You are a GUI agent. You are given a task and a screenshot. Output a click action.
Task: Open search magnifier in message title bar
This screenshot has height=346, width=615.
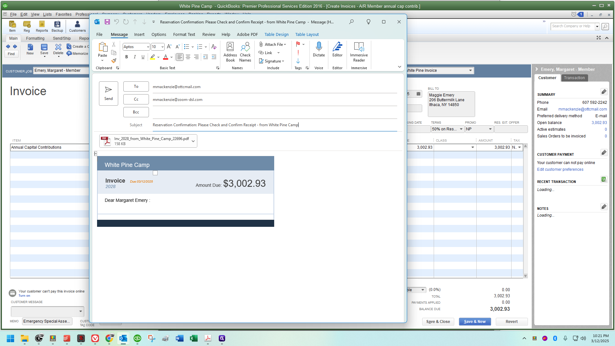click(x=351, y=22)
